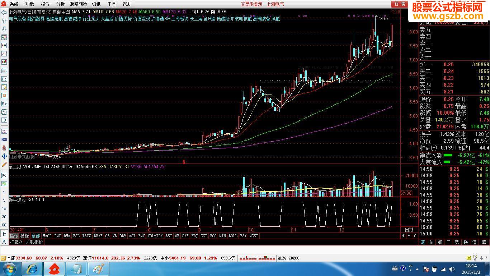Open the quote list grid sidebar icon
The image size is (490, 276).
(x=4, y=46)
